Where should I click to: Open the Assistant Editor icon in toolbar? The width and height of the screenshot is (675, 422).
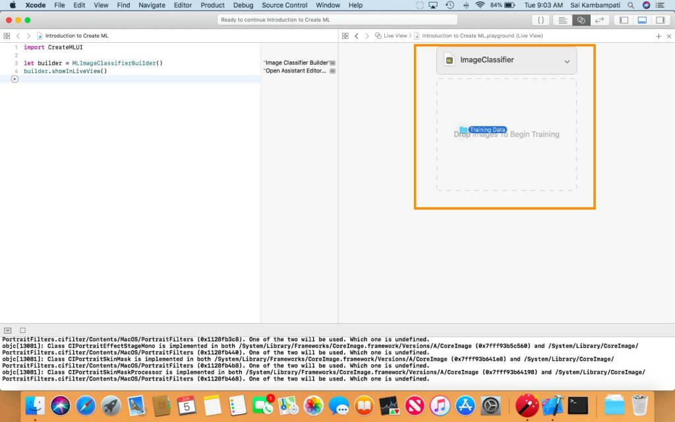click(x=580, y=20)
